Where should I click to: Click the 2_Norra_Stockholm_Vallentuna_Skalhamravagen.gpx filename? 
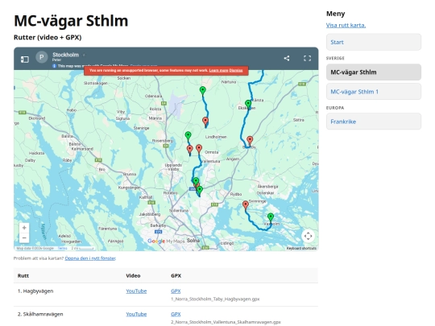click(226, 322)
